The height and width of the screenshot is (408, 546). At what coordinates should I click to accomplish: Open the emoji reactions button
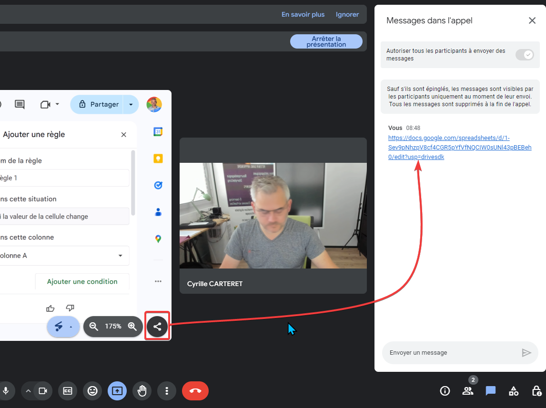[x=92, y=391]
